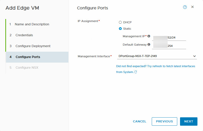
Task: Open the help question mark icon
Action: point(185,7)
